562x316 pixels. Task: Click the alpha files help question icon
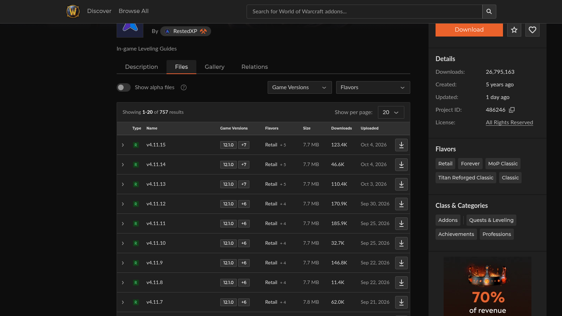(184, 87)
